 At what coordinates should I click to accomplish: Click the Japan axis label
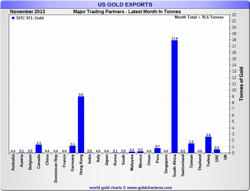106,160
